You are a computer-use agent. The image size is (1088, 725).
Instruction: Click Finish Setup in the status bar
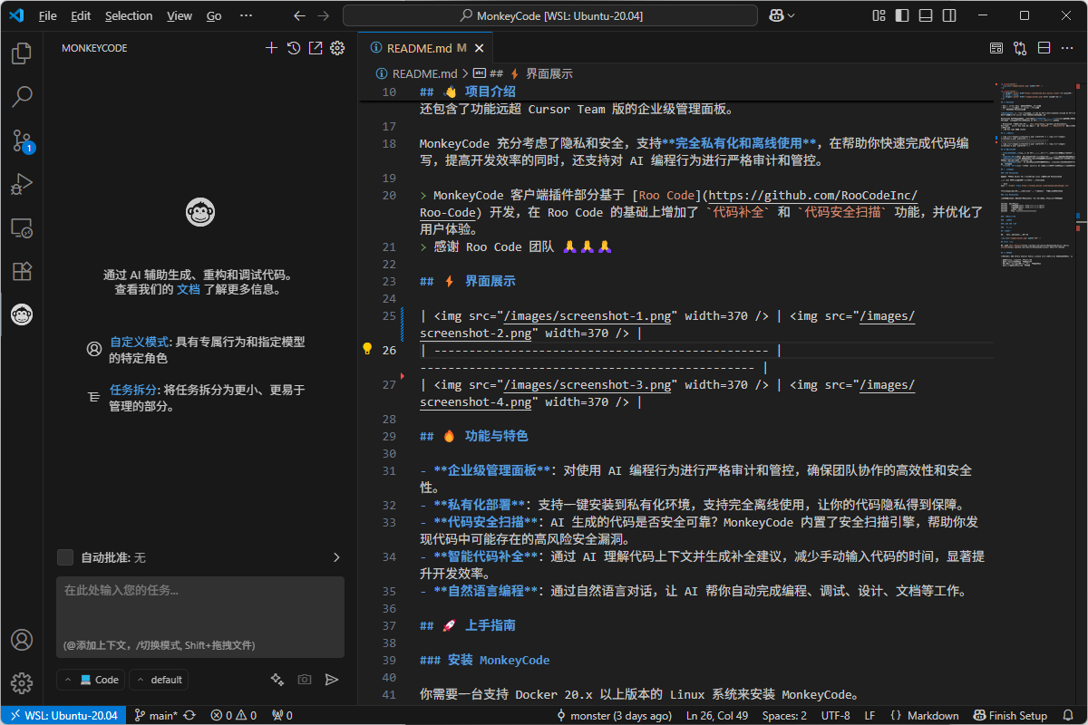tap(1010, 714)
